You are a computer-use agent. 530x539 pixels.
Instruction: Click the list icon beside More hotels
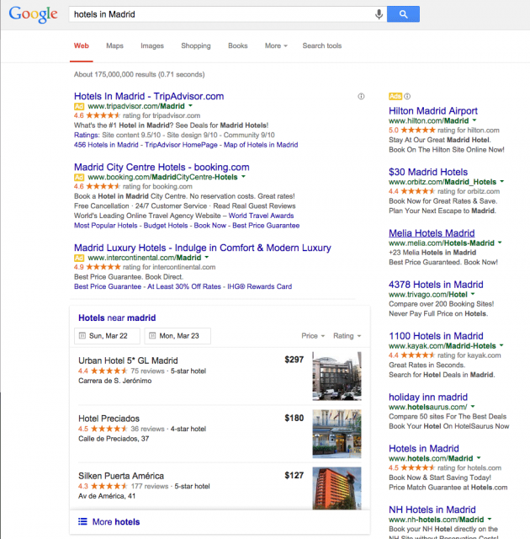(x=82, y=522)
